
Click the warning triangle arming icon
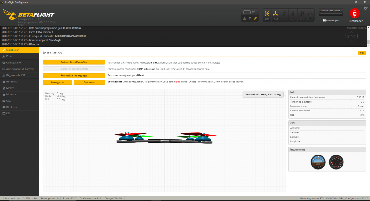coord(245,18)
